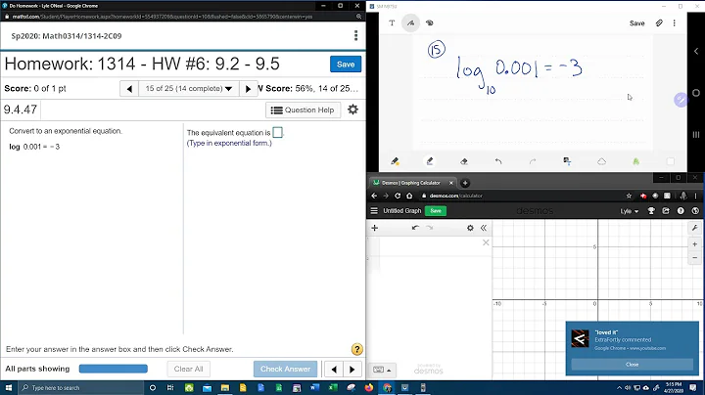The image size is (705, 395).
Task: Click the Check Answer button
Action: (x=285, y=369)
